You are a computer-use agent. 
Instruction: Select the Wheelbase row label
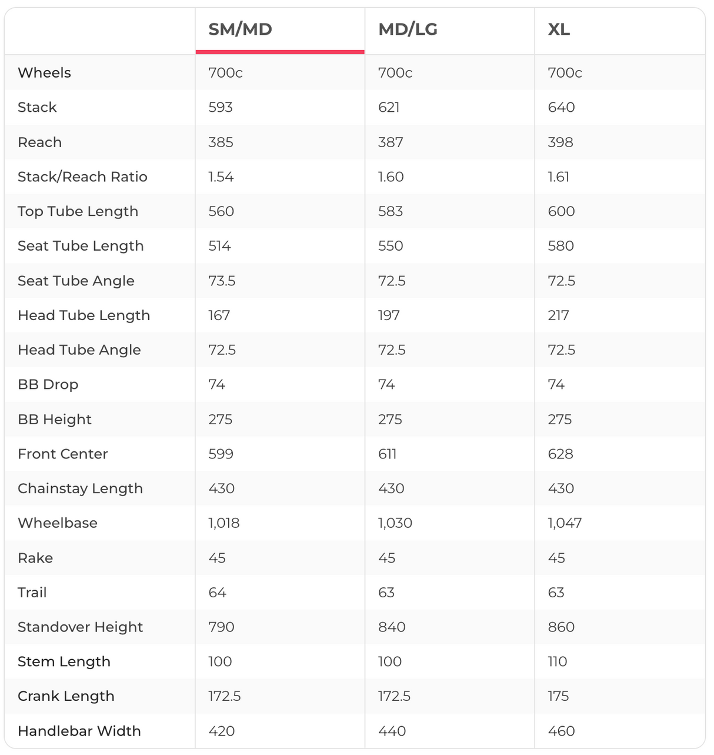[x=58, y=523]
